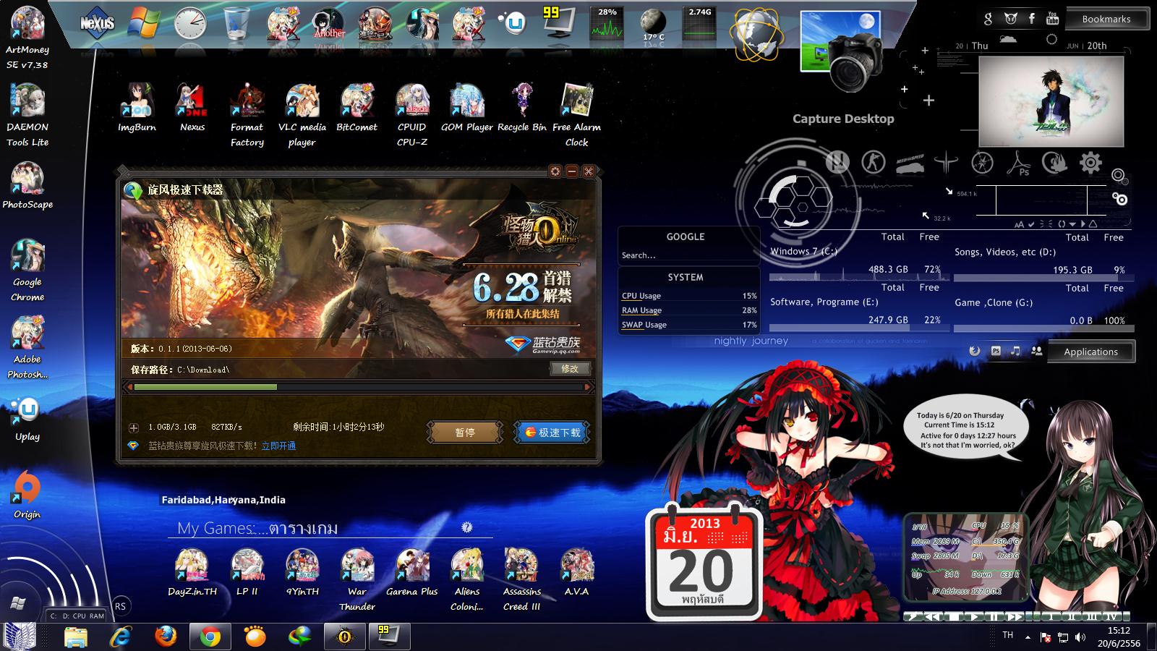Play music with the player widget play button
1157x651 pixels.
(x=975, y=616)
